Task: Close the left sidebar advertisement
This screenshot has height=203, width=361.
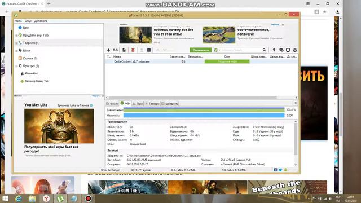Action: click(103, 96)
